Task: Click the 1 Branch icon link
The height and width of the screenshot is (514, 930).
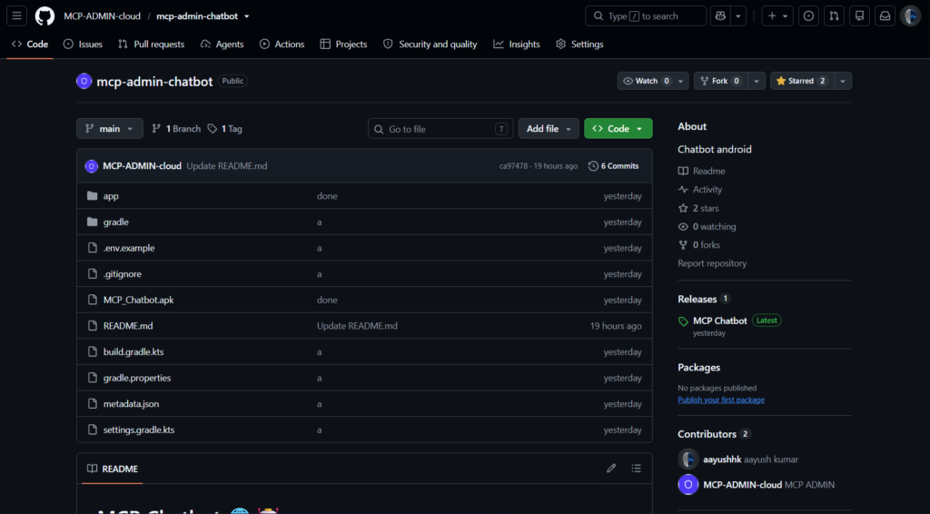Action: point(156,129)
